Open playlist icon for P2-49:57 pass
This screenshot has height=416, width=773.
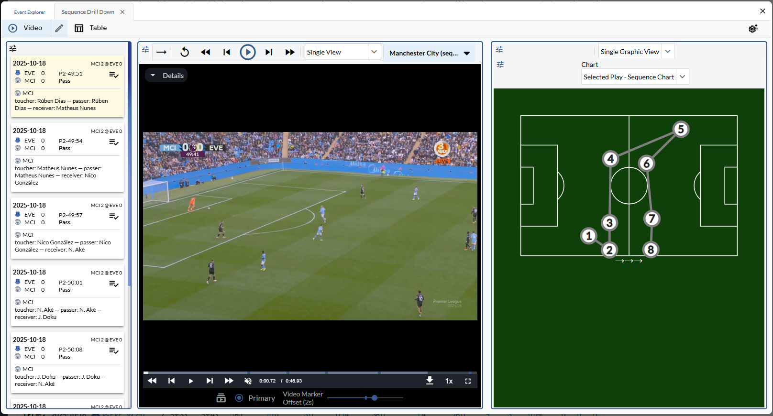[114, 217]
